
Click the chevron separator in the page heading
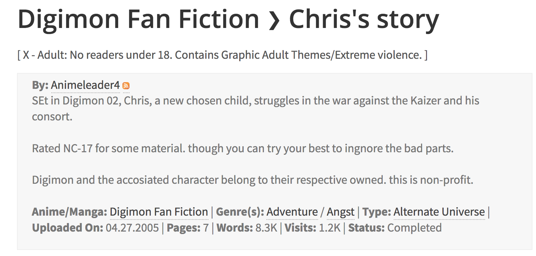pyautogui.click(x=274, y=20)
